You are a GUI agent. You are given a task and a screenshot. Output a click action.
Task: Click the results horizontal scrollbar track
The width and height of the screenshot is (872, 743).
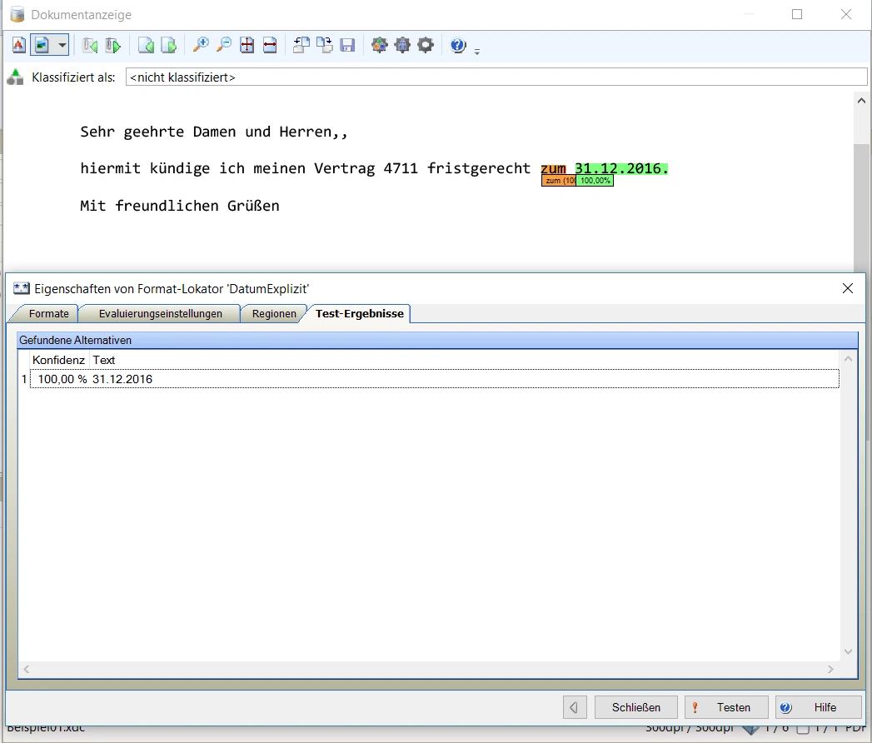coord(428,669)
